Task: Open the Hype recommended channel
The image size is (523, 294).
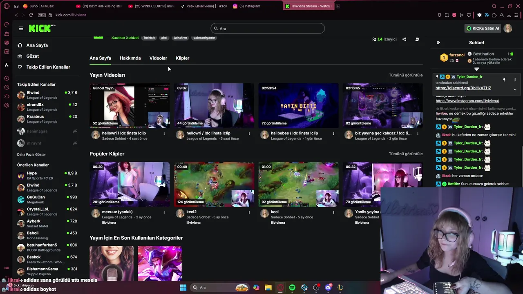Action: point(47,176)
